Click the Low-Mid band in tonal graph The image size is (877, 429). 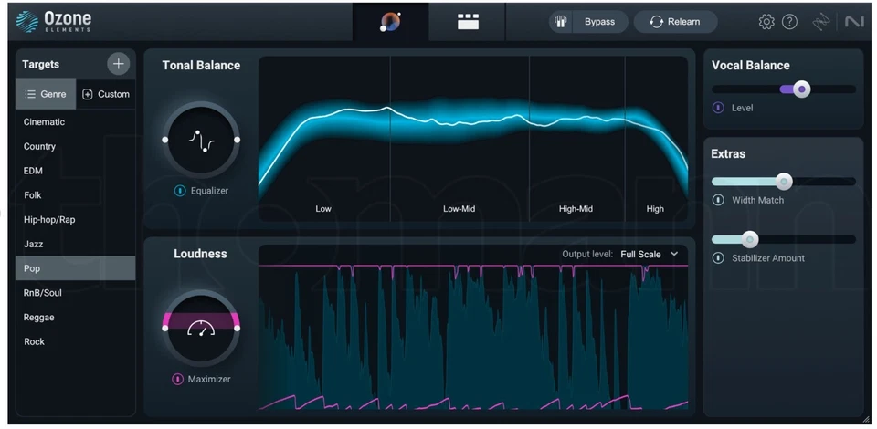pos(460,139)
